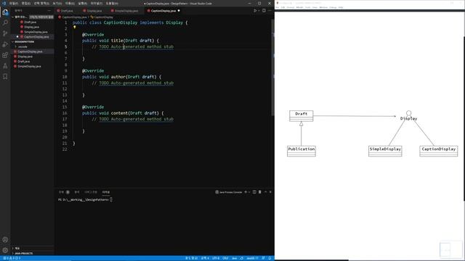Click the unsaved dot on CaptionDisplay.java tab
Viewport: 465px width, 261px height.
(x=179, y=11)
